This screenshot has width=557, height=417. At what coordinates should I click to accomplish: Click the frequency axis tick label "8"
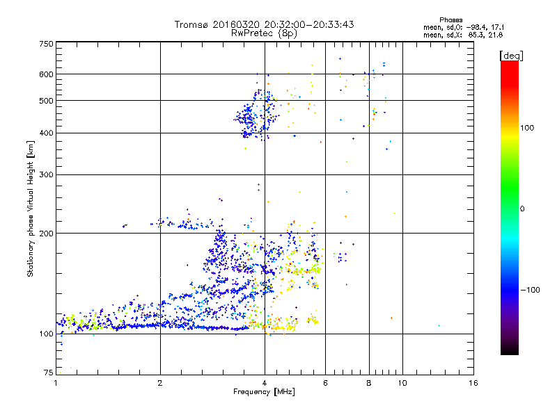[x=369, y=383]
